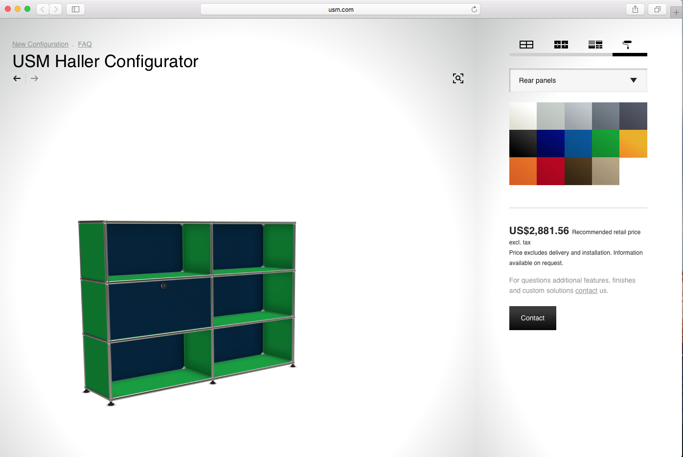683x457 pixels.
Task: Pick the golden yellow color swatch
Action: (x=633, y=144)
